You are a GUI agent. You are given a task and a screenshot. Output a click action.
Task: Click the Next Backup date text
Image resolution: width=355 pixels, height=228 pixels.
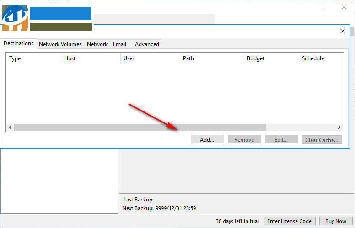tap(176, 208)
